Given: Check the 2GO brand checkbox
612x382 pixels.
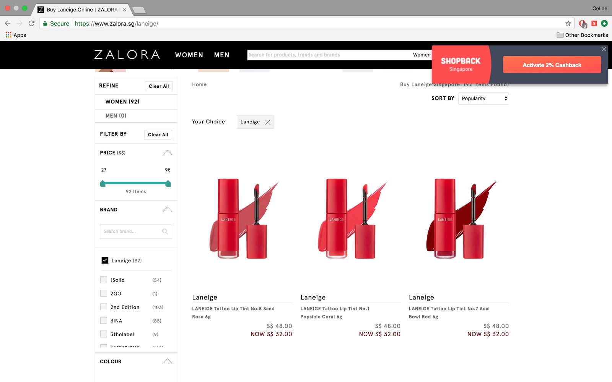Looking at the screenshot, I should [104, 293].
